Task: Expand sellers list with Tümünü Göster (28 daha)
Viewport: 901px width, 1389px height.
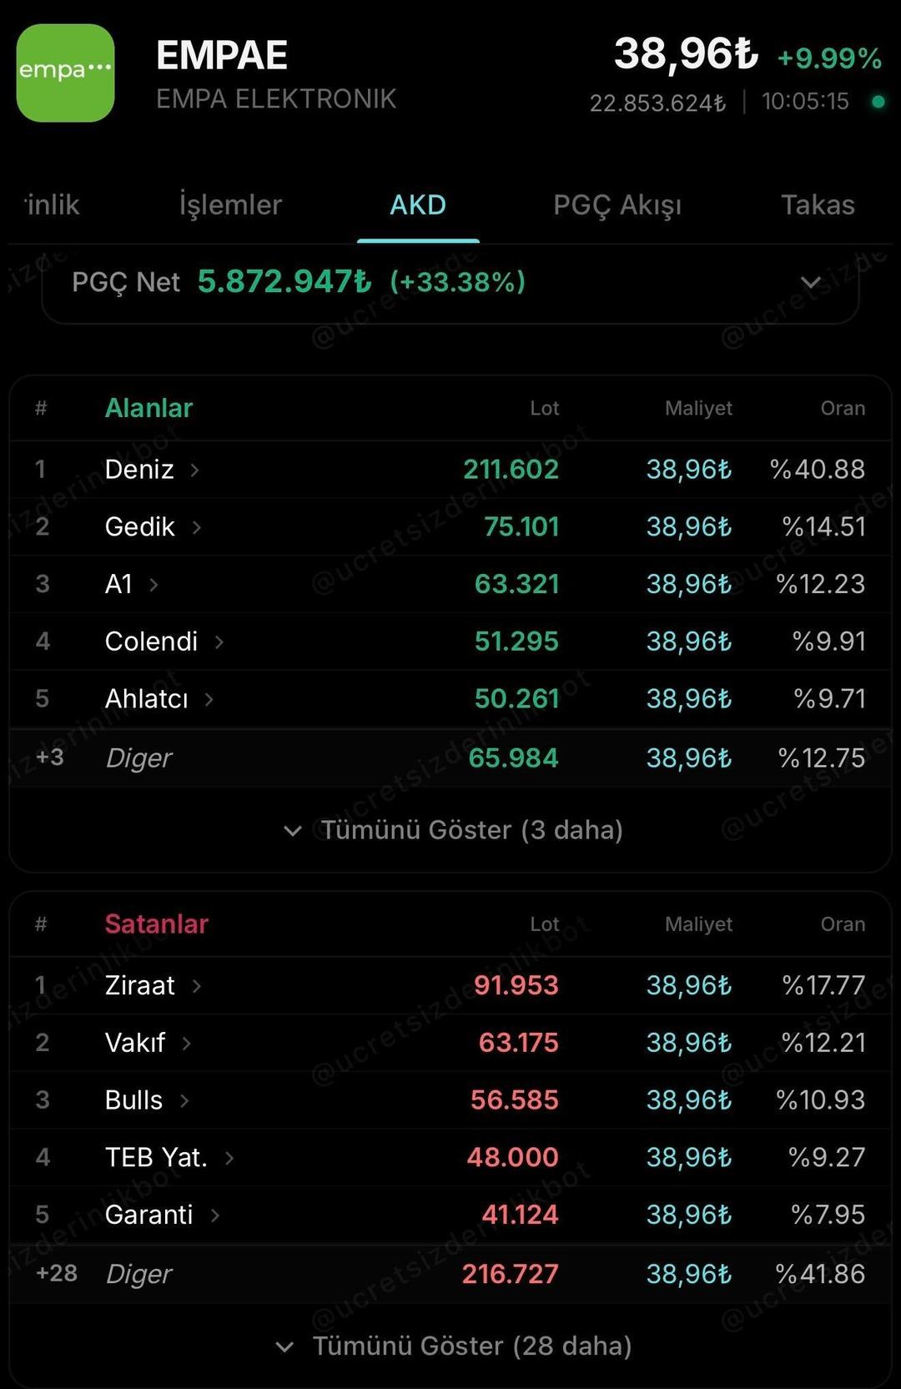Action: [x=455, y=1346]
